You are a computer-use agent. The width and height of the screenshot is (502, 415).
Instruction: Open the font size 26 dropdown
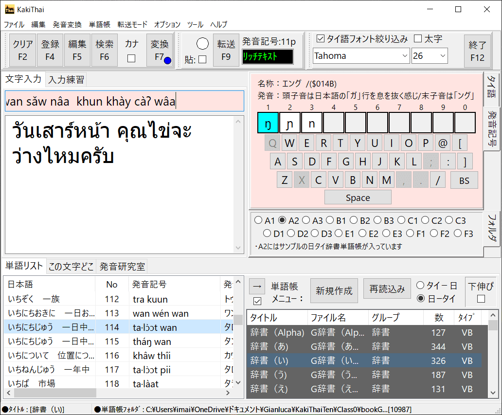[x=443, y=56]
